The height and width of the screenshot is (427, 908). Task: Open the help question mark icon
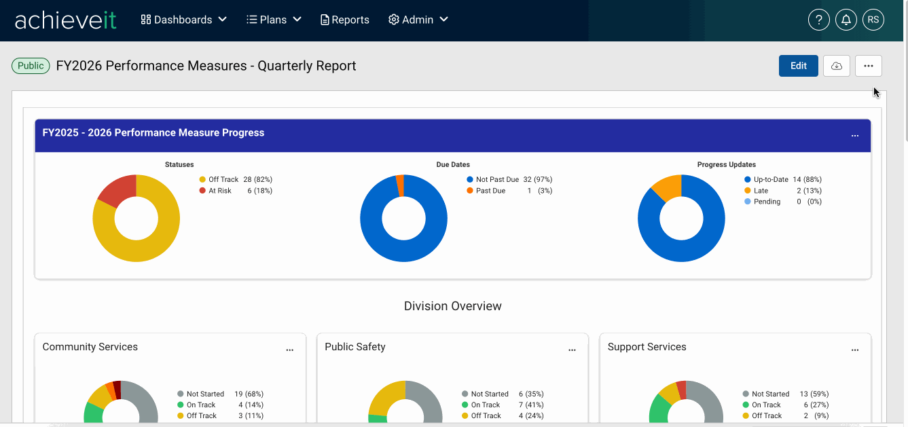819,20
